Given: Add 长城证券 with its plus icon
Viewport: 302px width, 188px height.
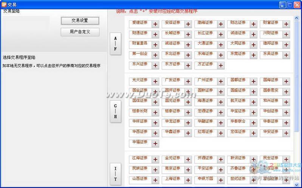Looking at the screenshot, I should [188, 35].
